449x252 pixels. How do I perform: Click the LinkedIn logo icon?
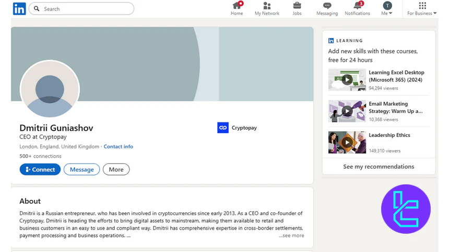tap(19, 9)
